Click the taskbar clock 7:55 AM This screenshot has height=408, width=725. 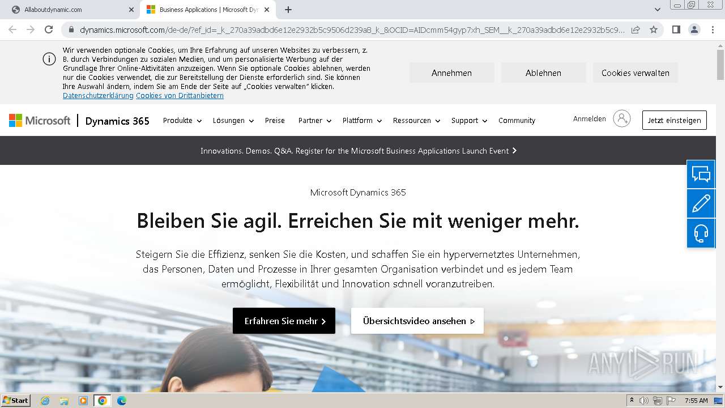pyautogui.click(x=696, y=401)
